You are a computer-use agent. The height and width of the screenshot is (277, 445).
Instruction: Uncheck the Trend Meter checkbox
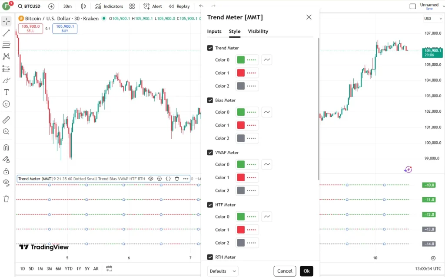210,48
